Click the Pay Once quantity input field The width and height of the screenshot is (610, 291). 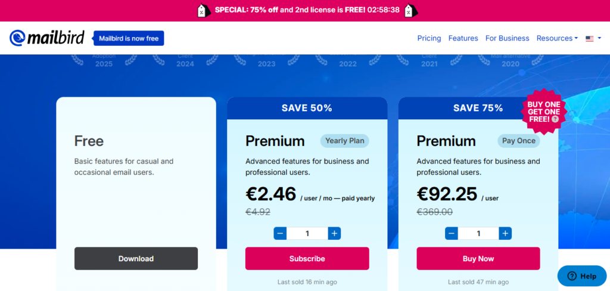click(478, 233)
